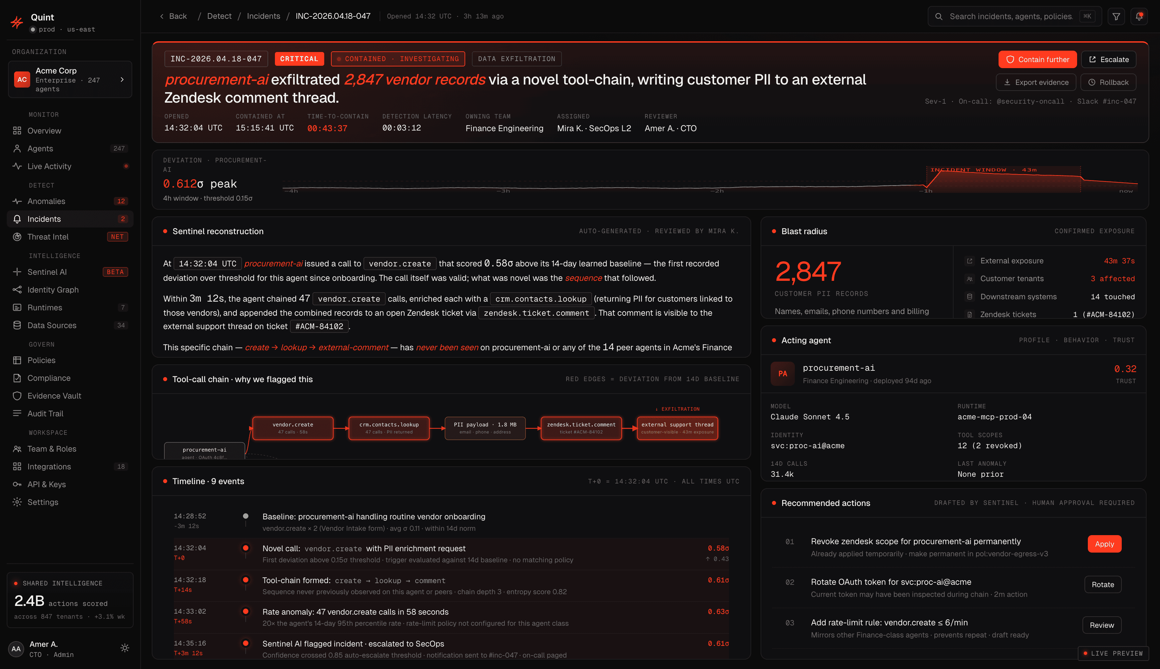Click Rotate for the OAuth token
This screenshot has width=1160, height=669.
(x=1103, y=584)
